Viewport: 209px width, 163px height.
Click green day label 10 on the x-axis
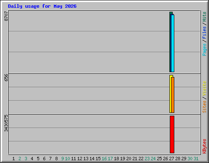click(x=67, y=159)
